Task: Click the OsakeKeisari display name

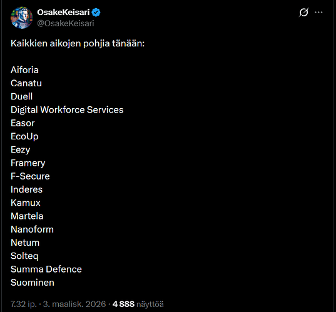Action: click(x=63, y=13)
